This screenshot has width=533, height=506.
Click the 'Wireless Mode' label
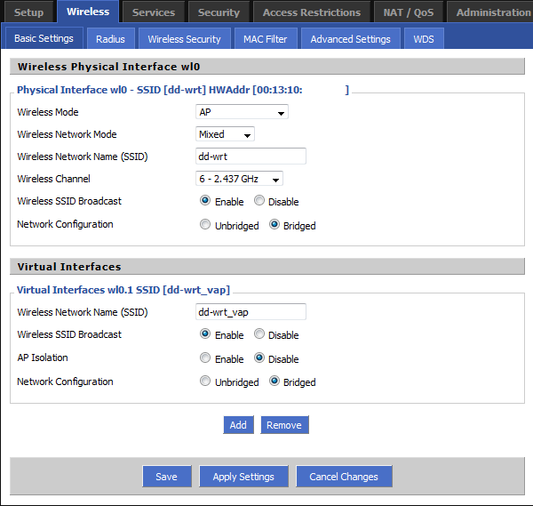click(x=48, y=112)
